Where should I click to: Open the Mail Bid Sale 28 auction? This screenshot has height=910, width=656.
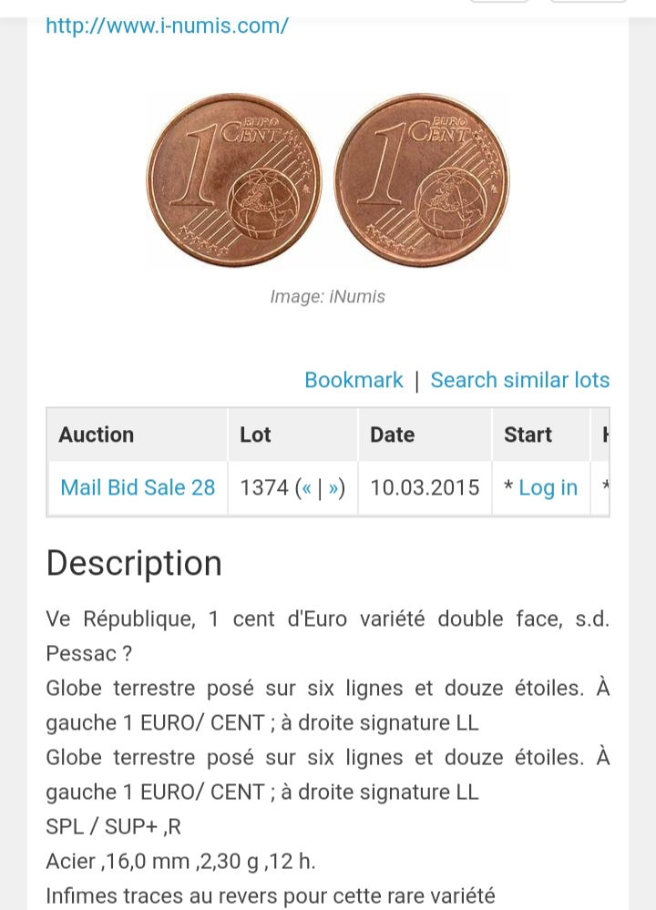138,487
